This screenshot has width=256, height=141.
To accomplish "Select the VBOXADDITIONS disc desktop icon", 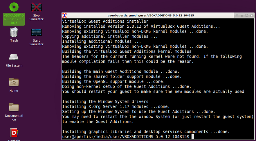I will click(14, 7).
